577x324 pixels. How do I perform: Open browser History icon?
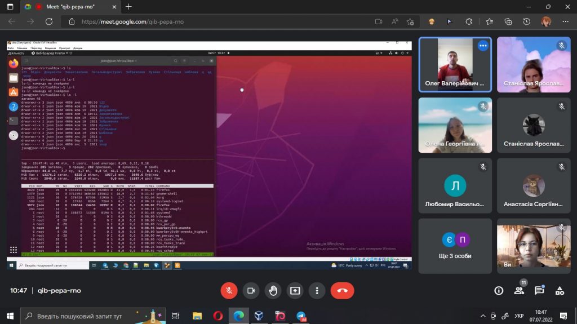(x=527, y=22)
